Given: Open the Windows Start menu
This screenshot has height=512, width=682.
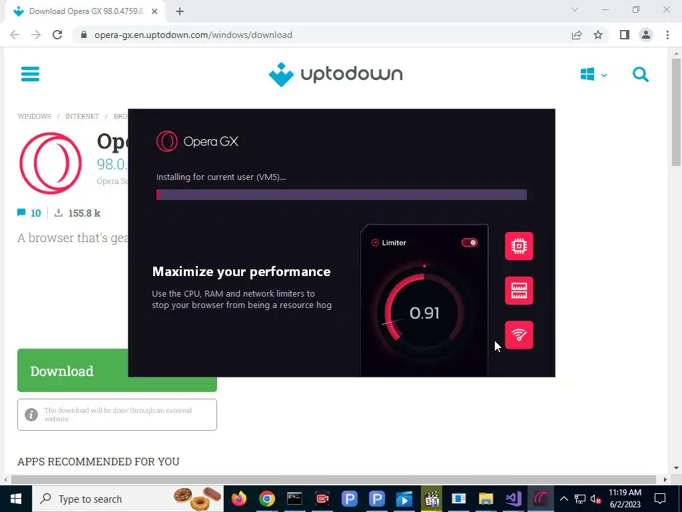Looking at the screenshot, I should tap(16, 499).
